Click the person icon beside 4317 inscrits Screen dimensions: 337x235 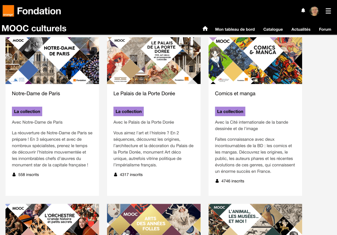(x=116, y=175)
